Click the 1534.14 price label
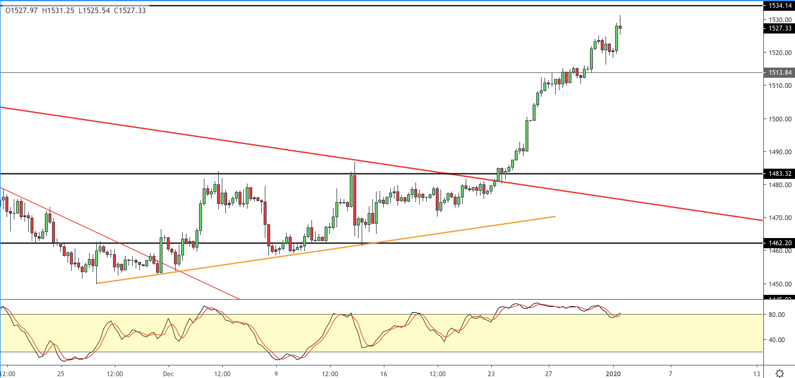Screen dimensions: 795x378 click(779, 5)
